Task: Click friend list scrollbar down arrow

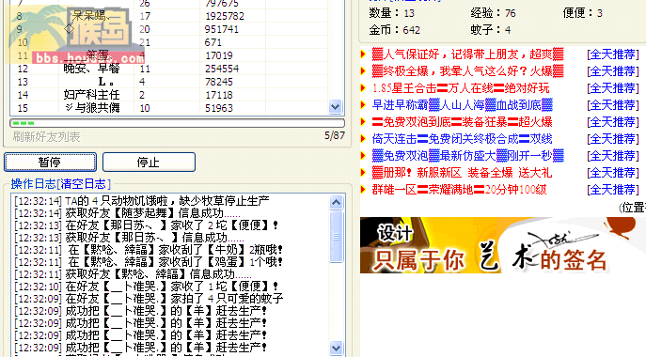Action: (336, 107)
